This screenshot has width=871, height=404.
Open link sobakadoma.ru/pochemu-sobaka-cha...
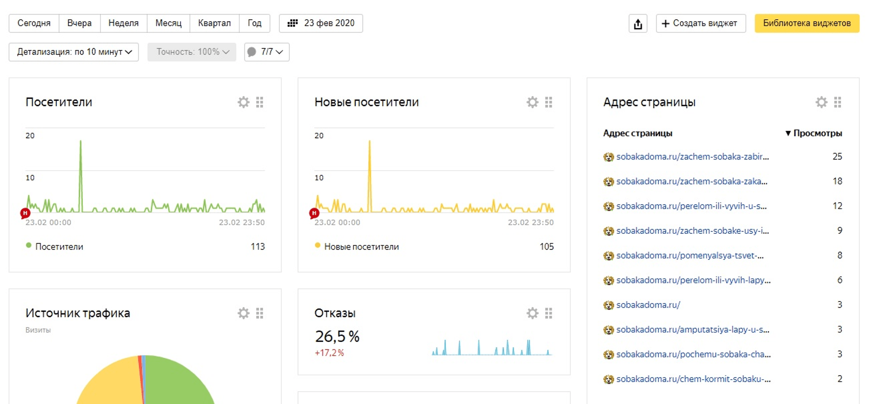(693, 354)
